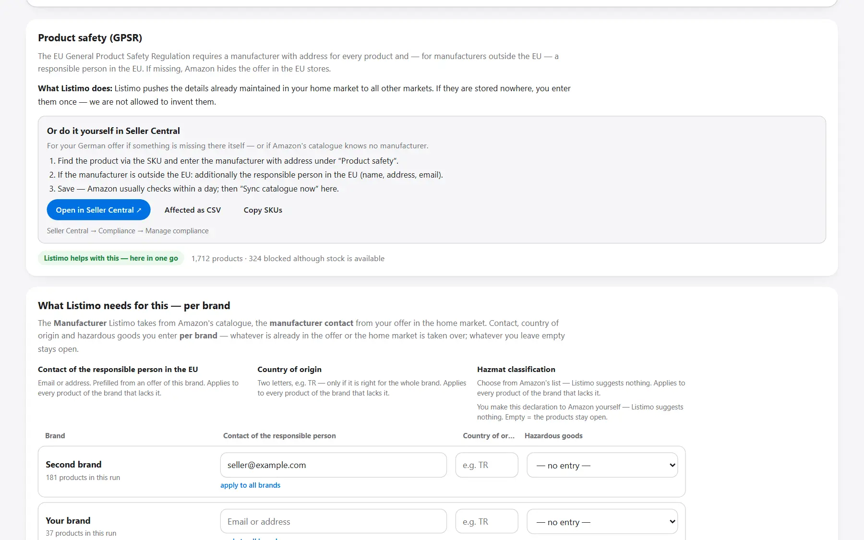Click 'Country of origin' section heading
The image size is (864, 540).
(x=289, y=370)
